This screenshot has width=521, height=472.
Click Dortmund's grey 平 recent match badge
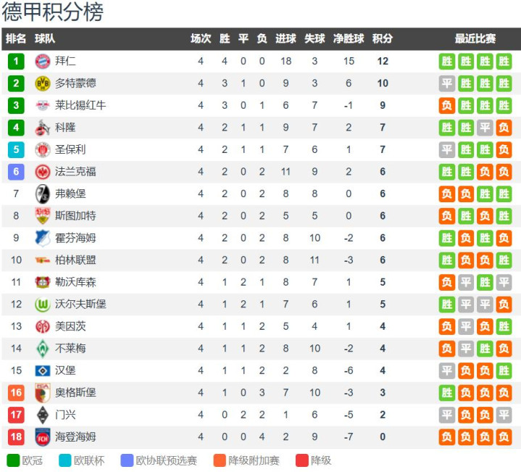446,83
